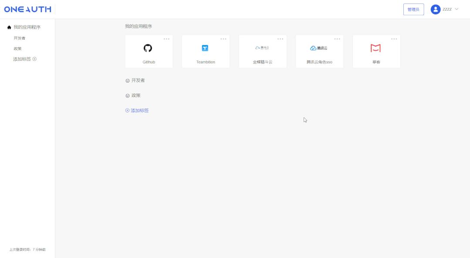Expand the 政策 section chevron
Image resolution: width=470 pixels, height=258 pixels.
pyautogui.click(x=127, y=96)
